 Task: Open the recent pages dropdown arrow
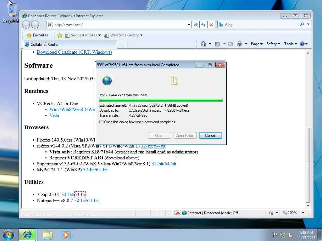point(42,25)
